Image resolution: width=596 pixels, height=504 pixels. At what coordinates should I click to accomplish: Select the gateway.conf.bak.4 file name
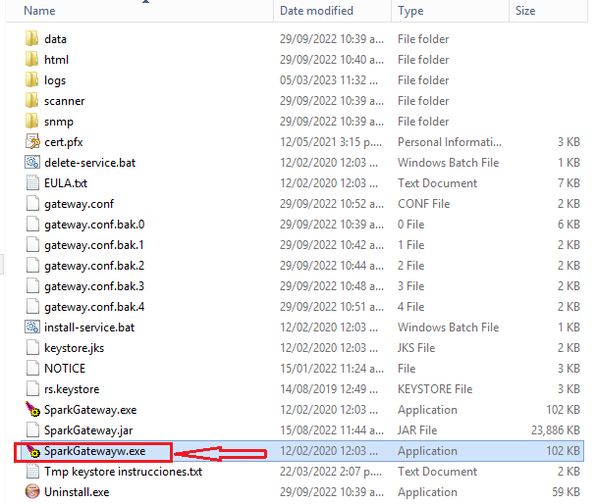coord(94,307)
